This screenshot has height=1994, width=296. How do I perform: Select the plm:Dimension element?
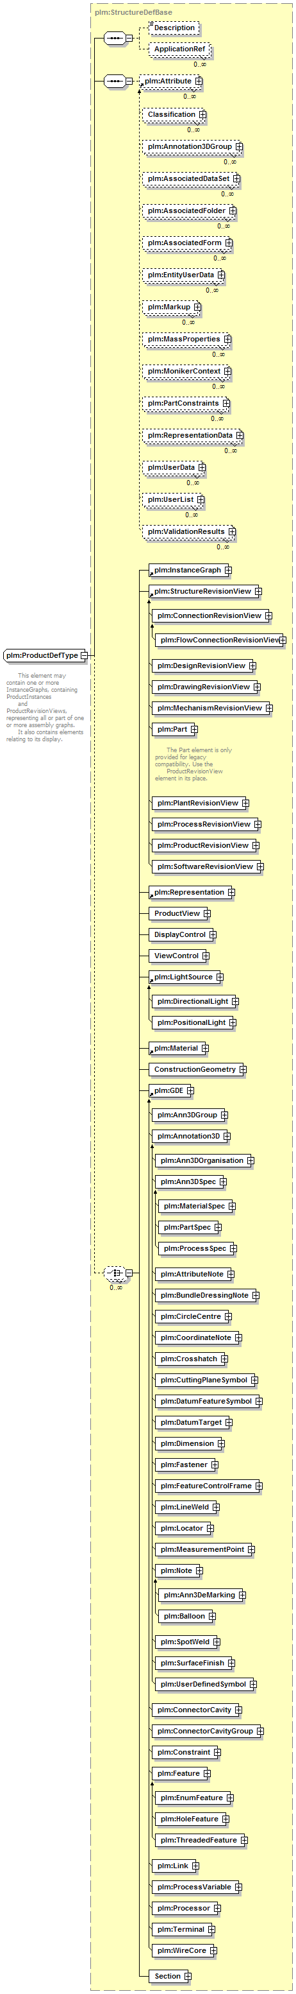[186, 1443]
